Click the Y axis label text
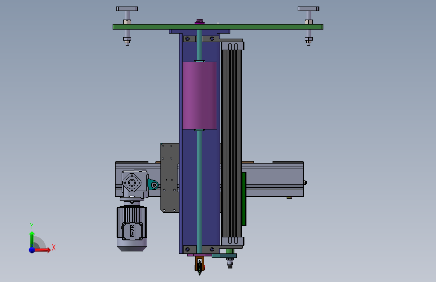The image size is (436, 282). click(32, 226)
